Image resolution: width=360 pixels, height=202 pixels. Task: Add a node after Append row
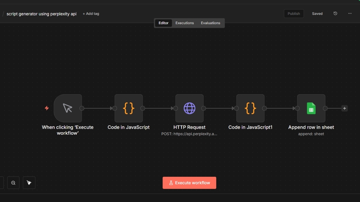345,108
